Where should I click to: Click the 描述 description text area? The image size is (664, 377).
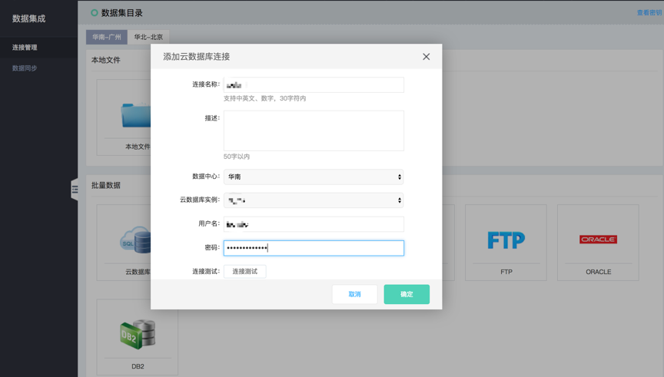pos(314,131)
